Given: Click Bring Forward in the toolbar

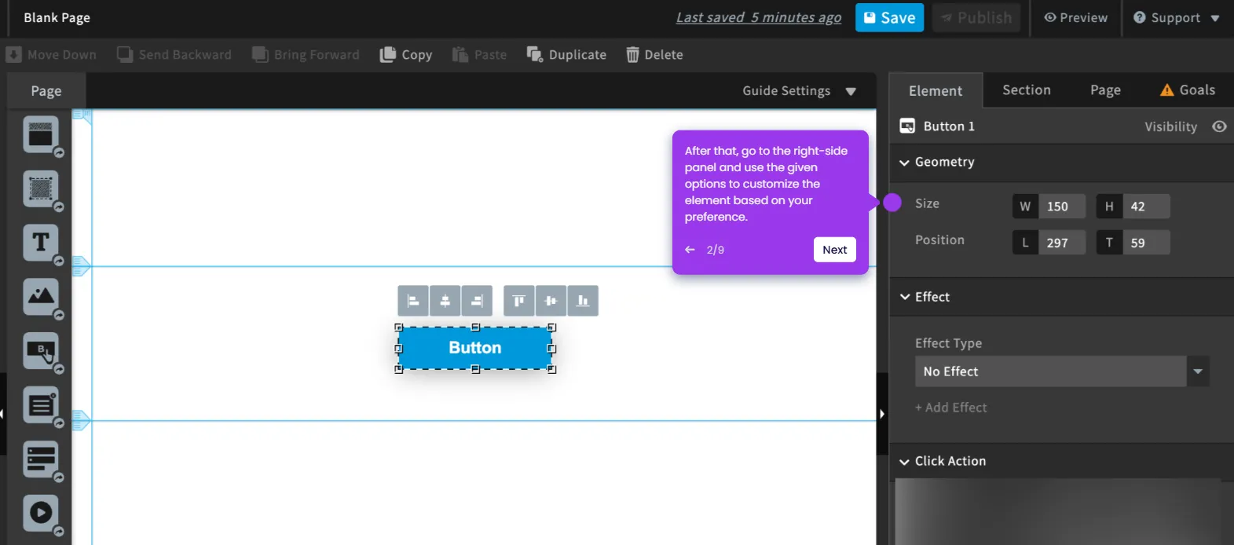Looking at the screenshot, I should [306, 55].
